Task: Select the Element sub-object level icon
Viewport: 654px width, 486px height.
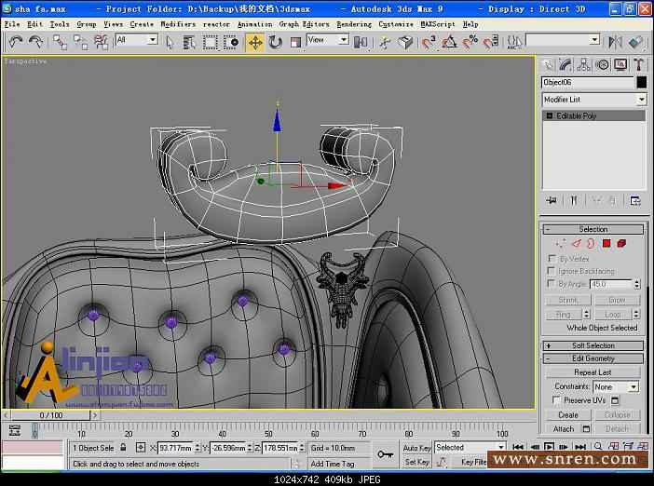Action: (621, 243)
